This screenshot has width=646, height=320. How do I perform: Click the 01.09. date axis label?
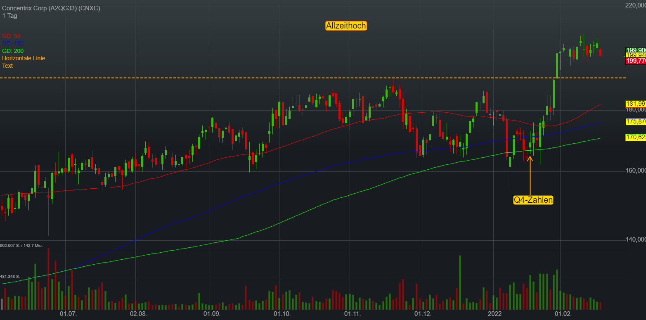[x=212, y=314]
